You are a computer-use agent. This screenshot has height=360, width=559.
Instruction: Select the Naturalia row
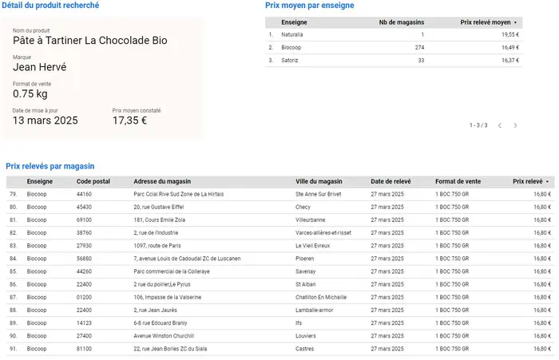pyautogui.click(x=394, y=34)
